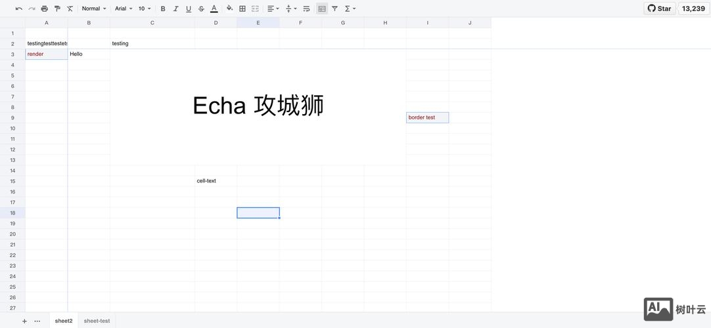Switch to the sheet2 tab

click(64, 321)
